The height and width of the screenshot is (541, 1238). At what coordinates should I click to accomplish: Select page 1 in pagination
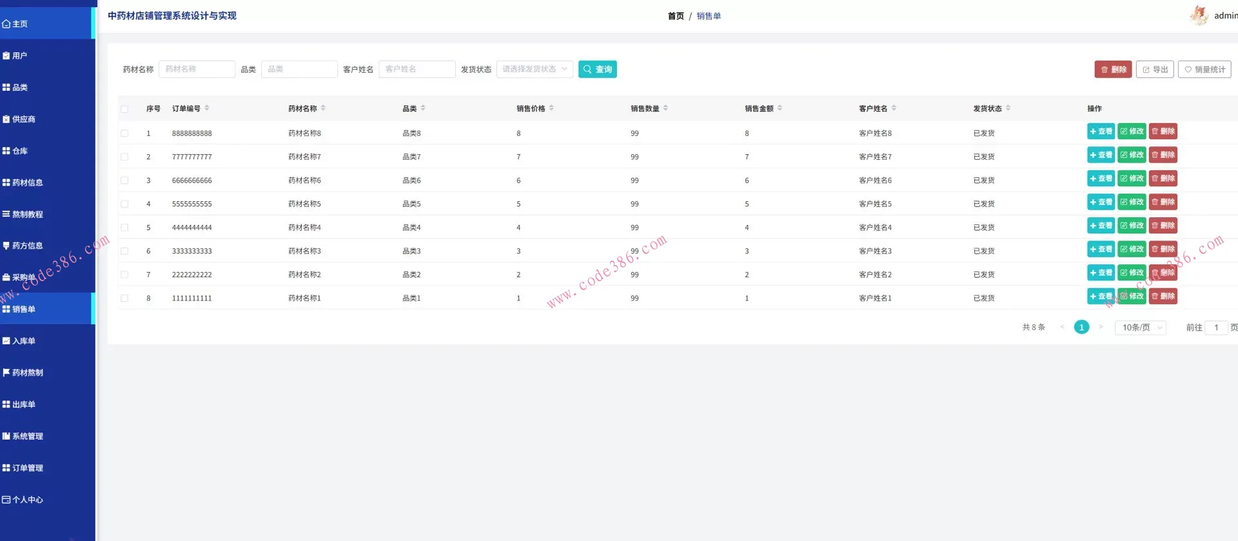pyautogui.click(x=1081, y=327)
